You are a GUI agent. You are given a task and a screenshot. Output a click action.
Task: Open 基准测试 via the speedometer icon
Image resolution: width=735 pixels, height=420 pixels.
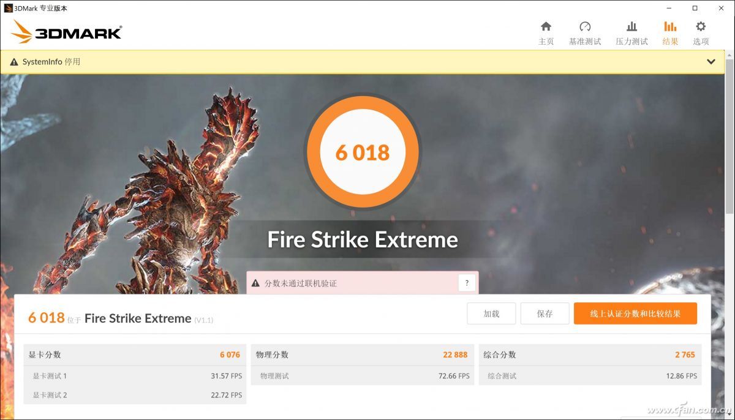586,27
